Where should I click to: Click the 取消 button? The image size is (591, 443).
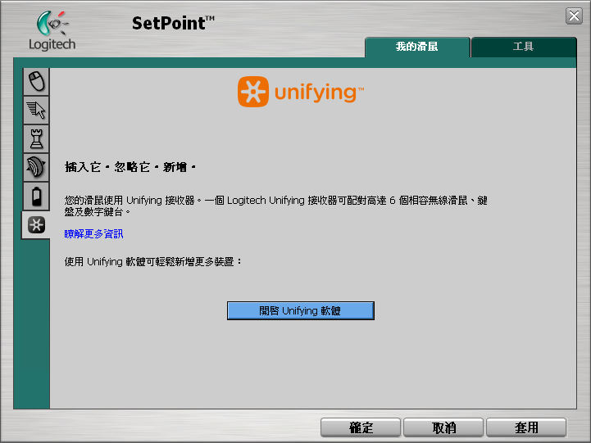pyautogui.click(x=443, y=427)
